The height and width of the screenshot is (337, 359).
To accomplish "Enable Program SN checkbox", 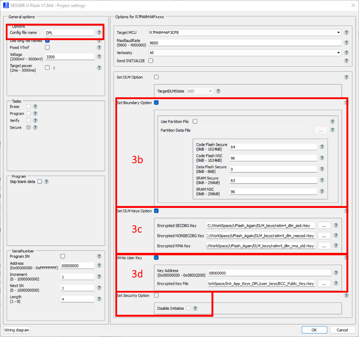I will (62, 256).
